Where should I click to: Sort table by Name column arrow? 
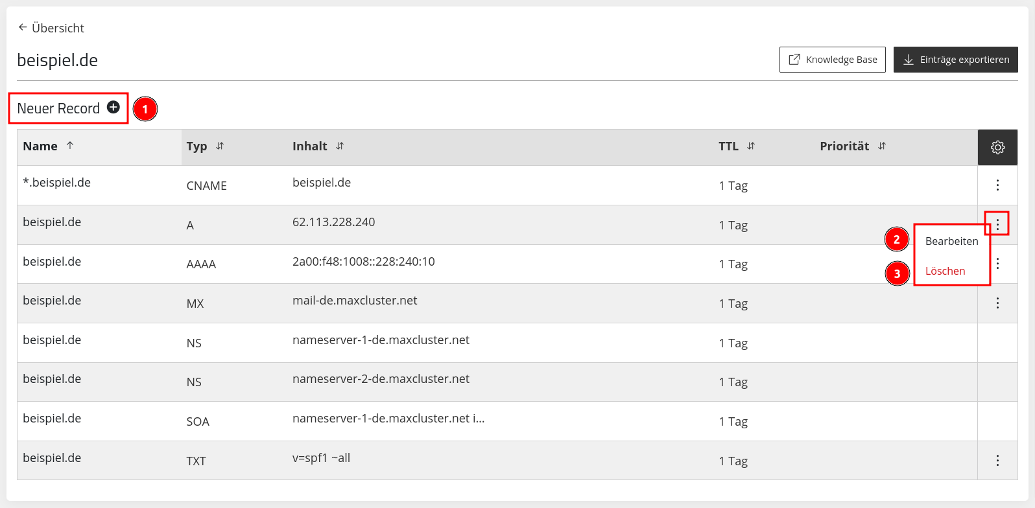point(70,146)
